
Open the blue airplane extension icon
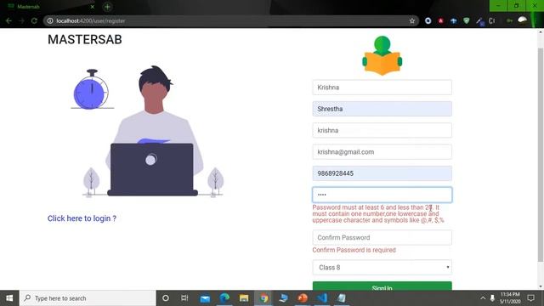click(453, 20)
